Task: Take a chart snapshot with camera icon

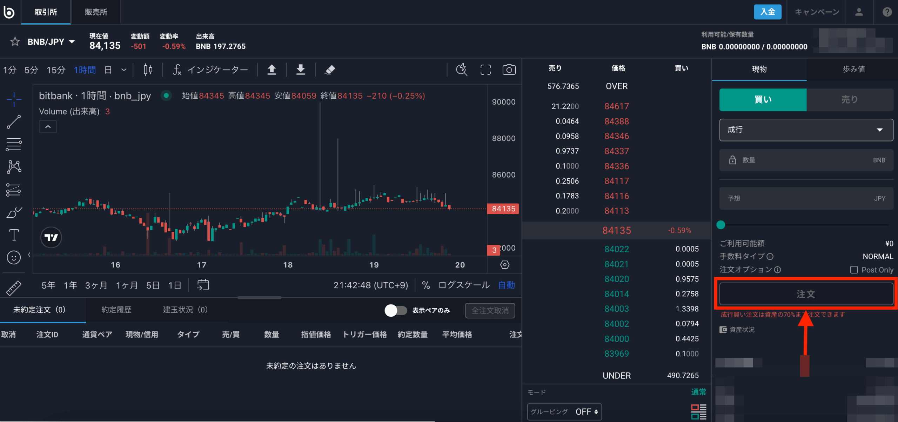Action: tap(509, 70)
